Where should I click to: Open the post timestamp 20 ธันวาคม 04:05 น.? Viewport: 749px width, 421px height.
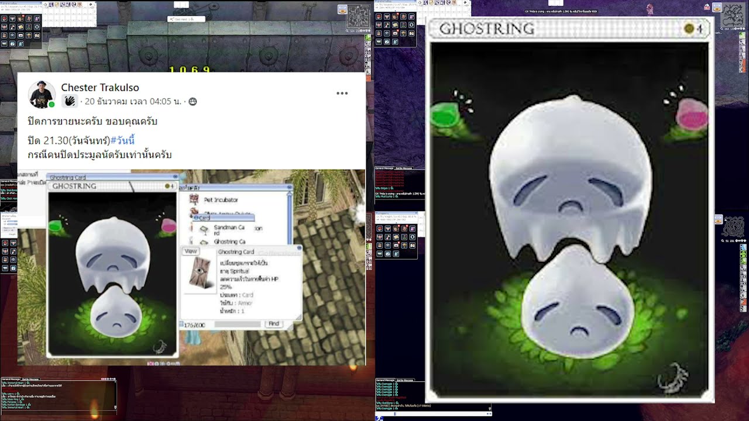(x=133, y=102)
